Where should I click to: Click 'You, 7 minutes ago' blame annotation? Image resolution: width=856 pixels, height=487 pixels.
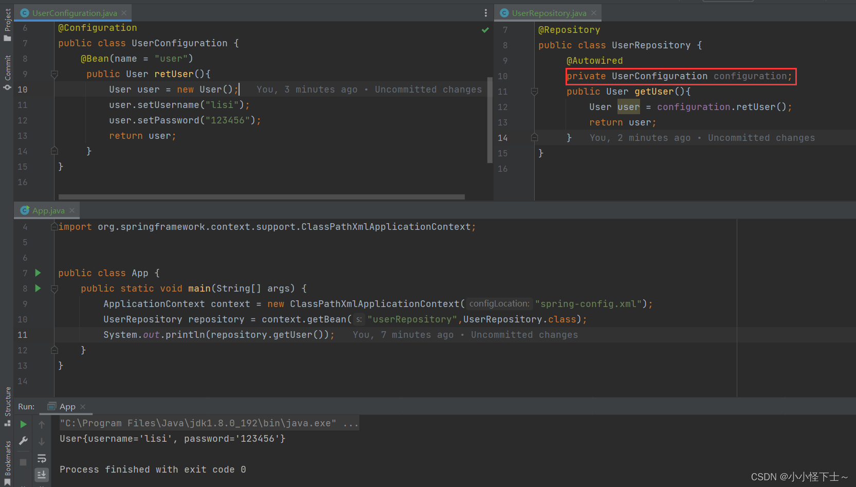pos(465,335)
